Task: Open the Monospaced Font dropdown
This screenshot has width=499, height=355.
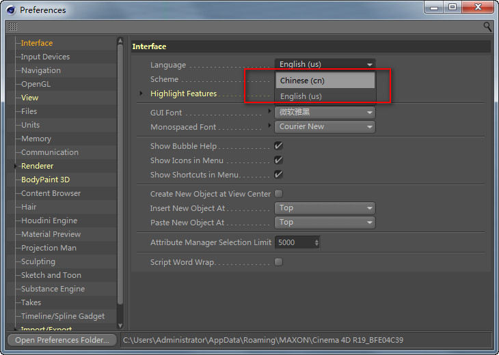Action: tap(325, 126)
